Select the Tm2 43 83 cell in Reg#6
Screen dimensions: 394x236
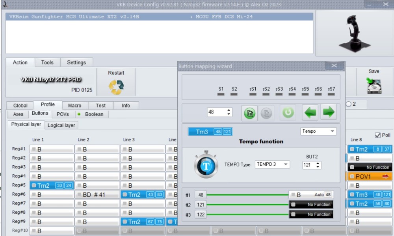[143, 195]
